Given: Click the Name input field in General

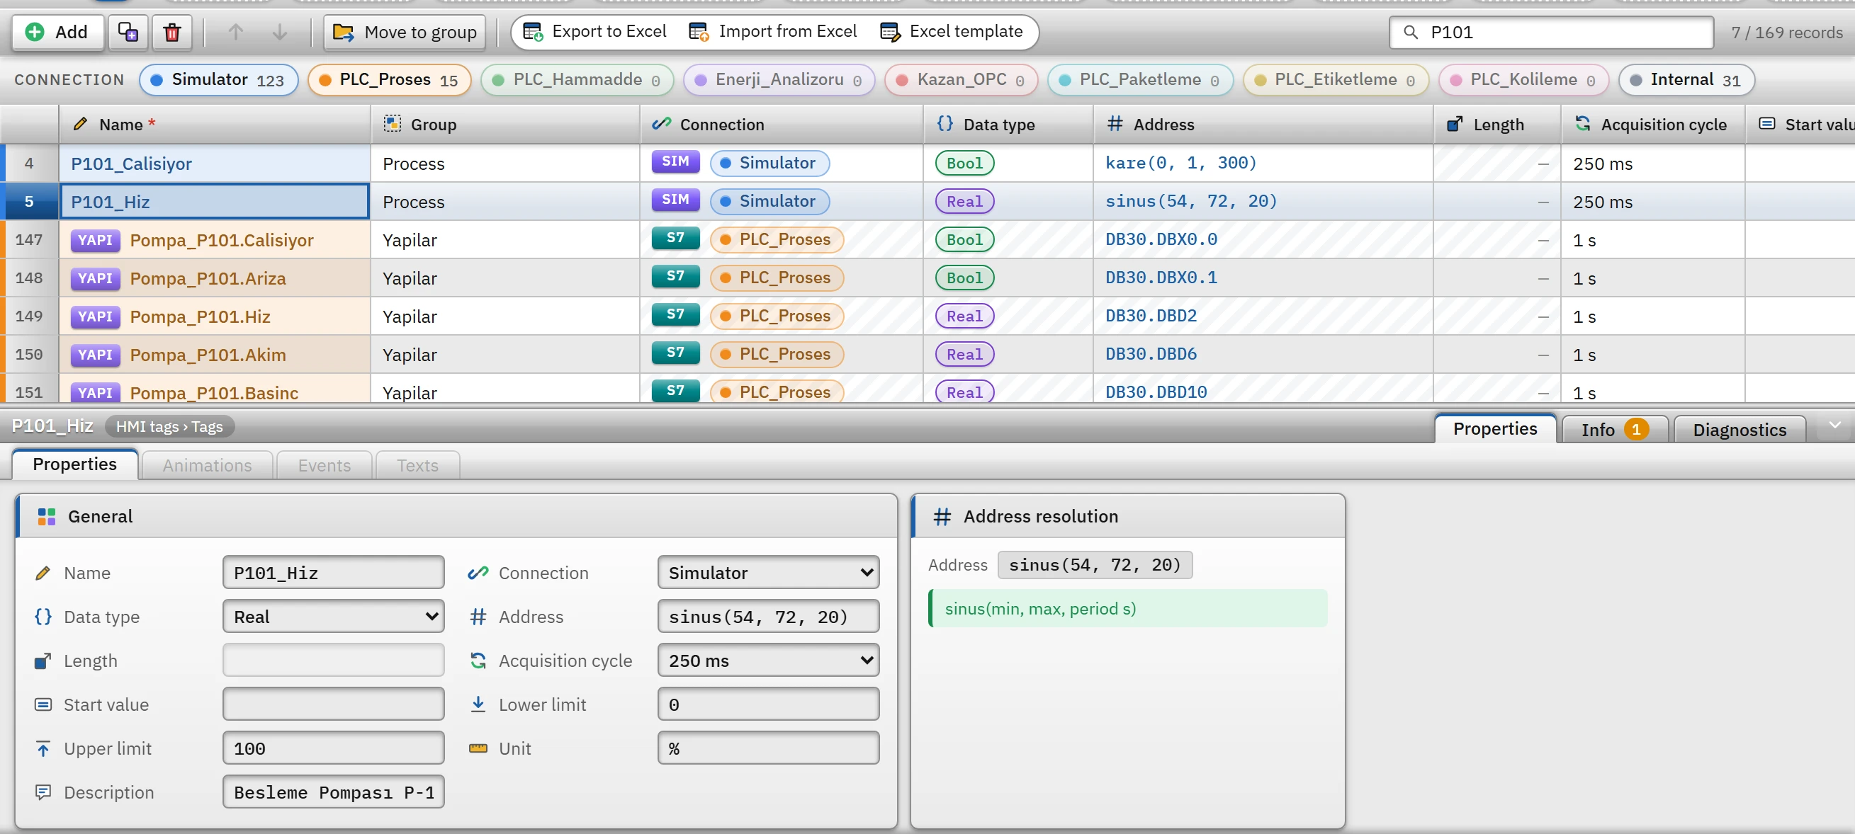Looking at the screenshot, I should (334, 573).
